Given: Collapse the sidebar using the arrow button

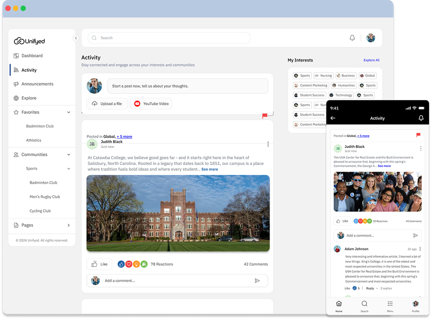Looking at the screenshot, I should click(76, 38).
